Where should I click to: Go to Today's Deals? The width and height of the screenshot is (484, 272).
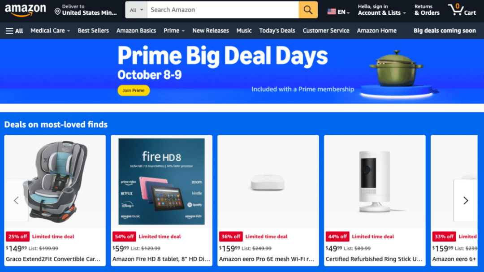click(x=277, y=30)
